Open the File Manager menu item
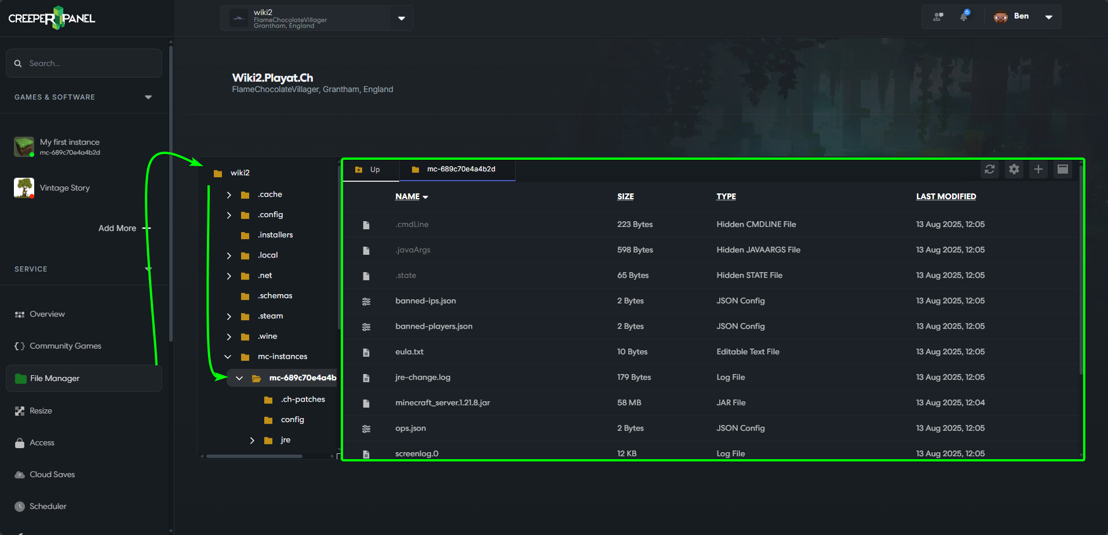This screenshot has width=1108, height=535. pyautogui.click(x=84, y=378)
